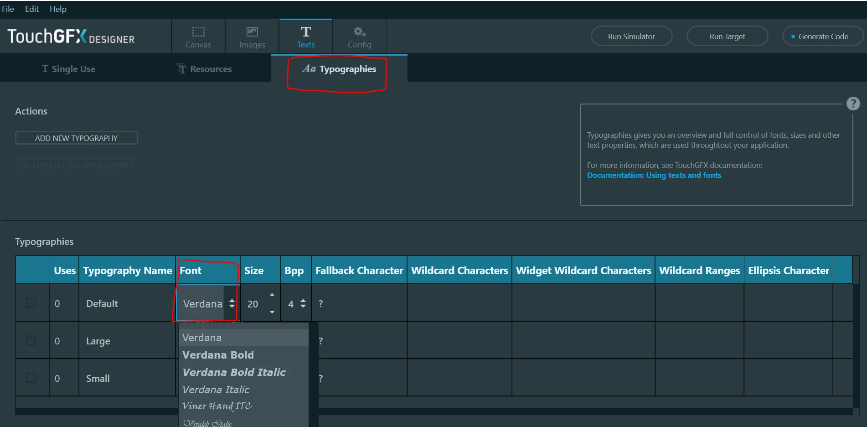Open the Config gears icon
The width and height of the screenshot is (867, 427).
(x=360, y=31)
